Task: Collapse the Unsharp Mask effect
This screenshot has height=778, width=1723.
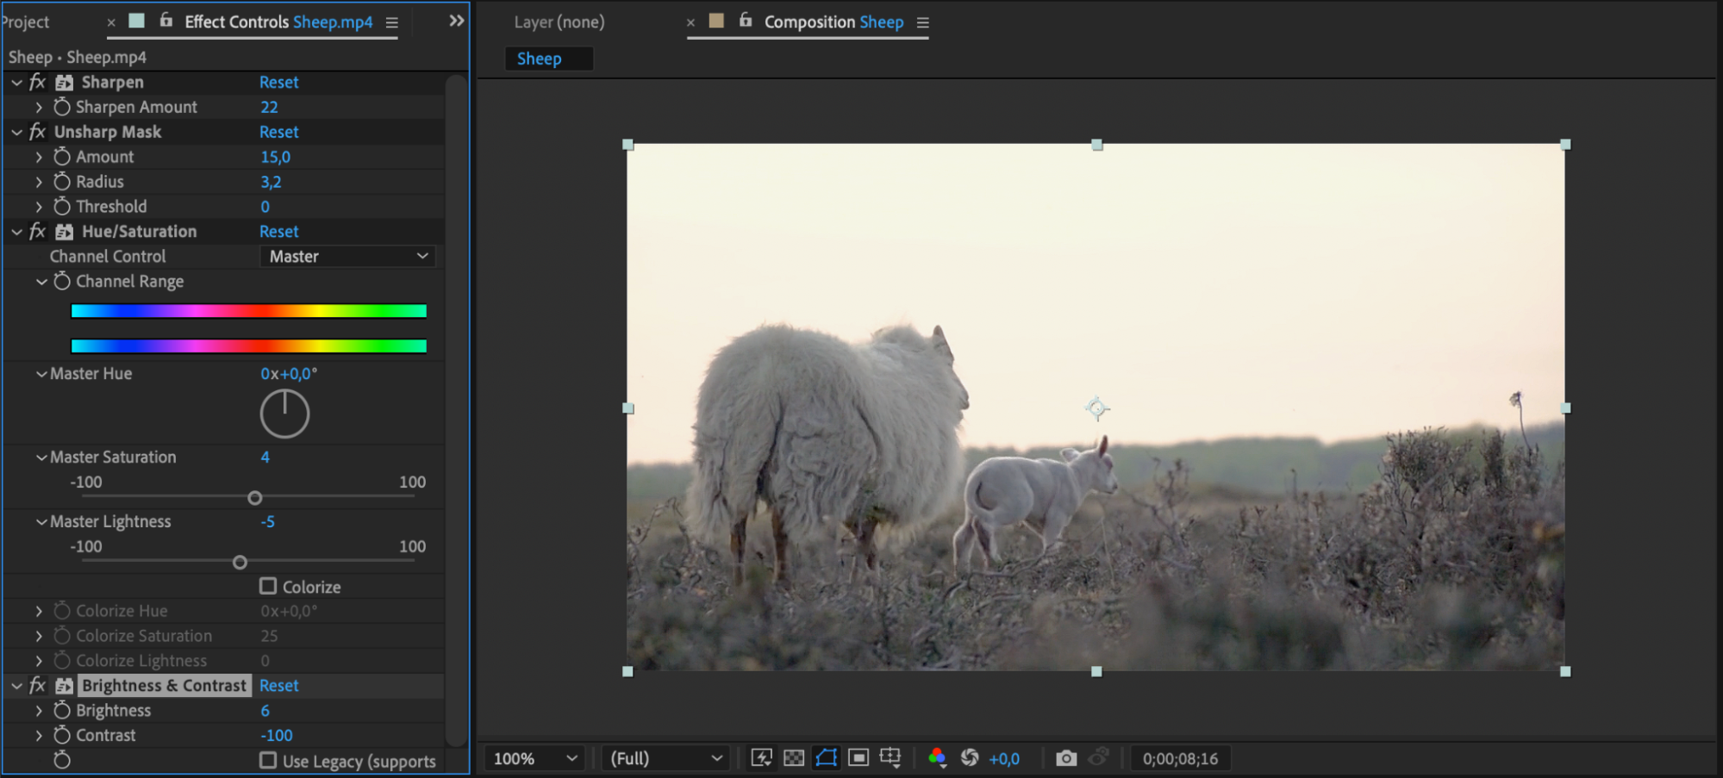Action: click(x=16, y=133)
